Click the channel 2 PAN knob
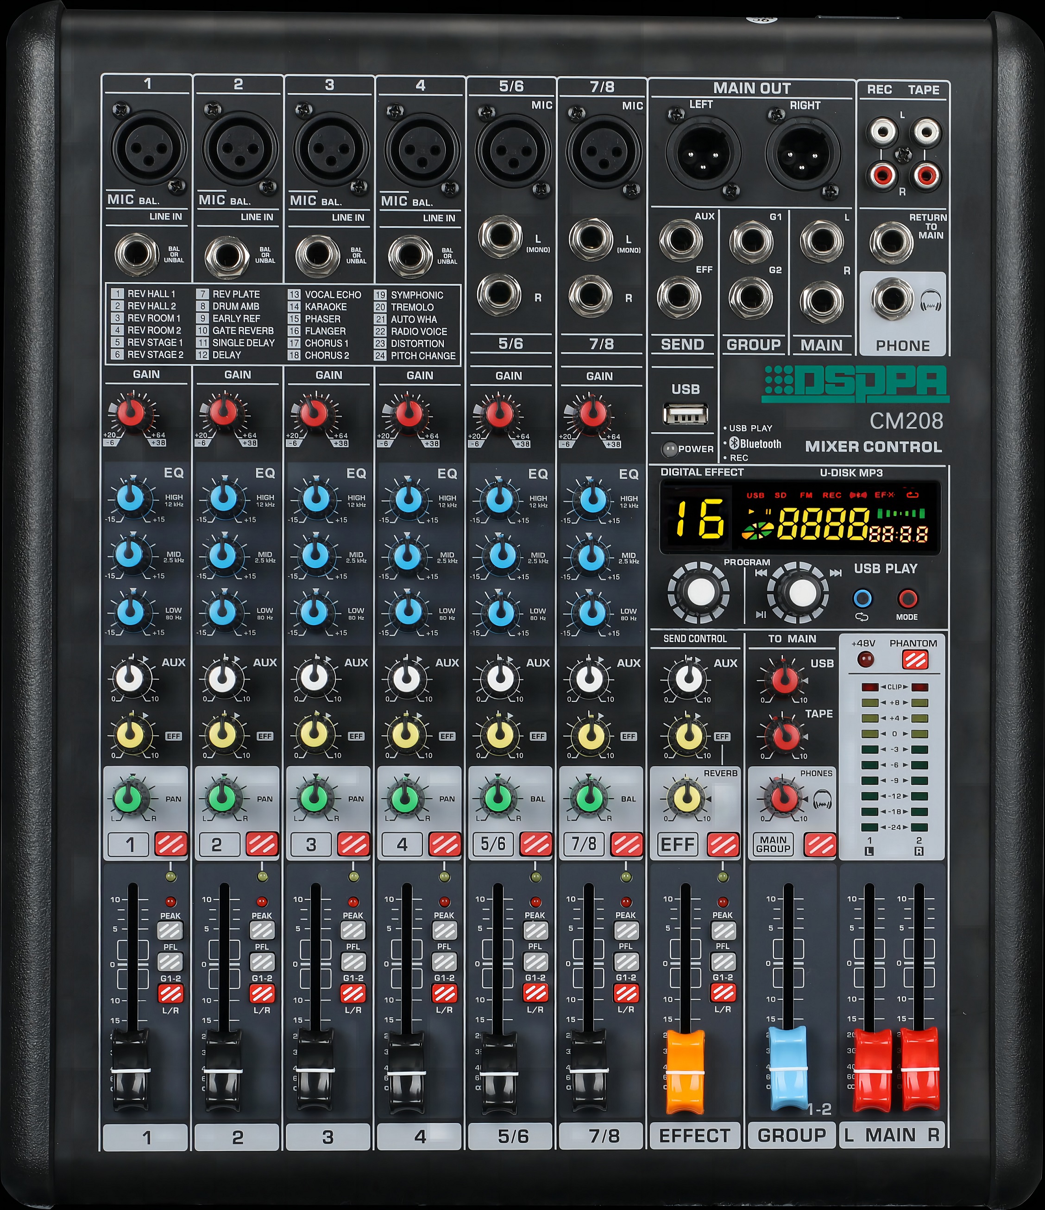Image resolution: width=1045 pixels, height=1210 pixels. tap(223, 797)
